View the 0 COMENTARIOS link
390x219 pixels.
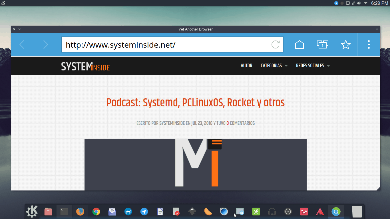(240, 123)
